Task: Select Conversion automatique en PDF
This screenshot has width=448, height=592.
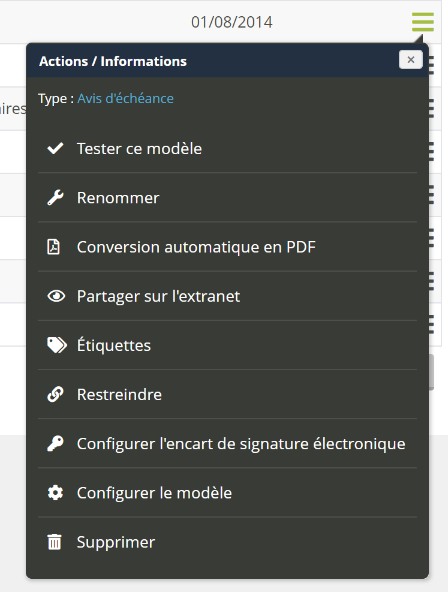Action: [196, 247]
